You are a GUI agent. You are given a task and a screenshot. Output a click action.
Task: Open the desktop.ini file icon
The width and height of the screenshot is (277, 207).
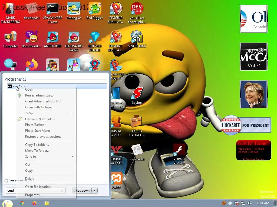[32, 11]
